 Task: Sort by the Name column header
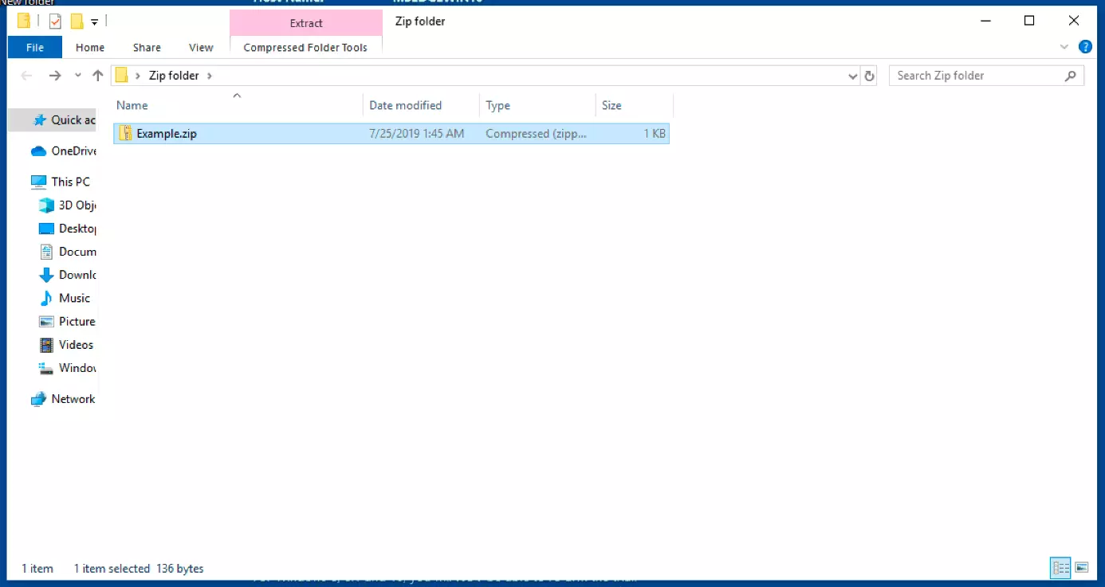(x=238, y=105)
